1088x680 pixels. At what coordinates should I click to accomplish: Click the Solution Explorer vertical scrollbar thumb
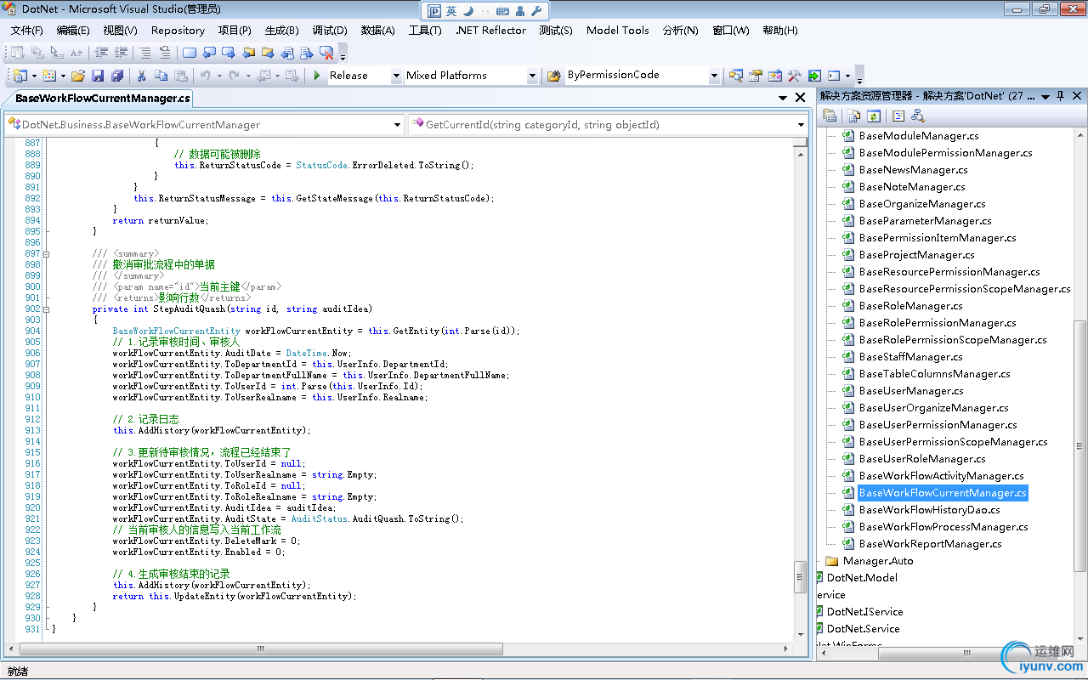coord(1080,446)
